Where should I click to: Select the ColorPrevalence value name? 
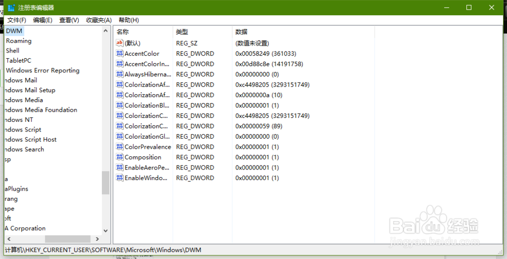(148, 147)
